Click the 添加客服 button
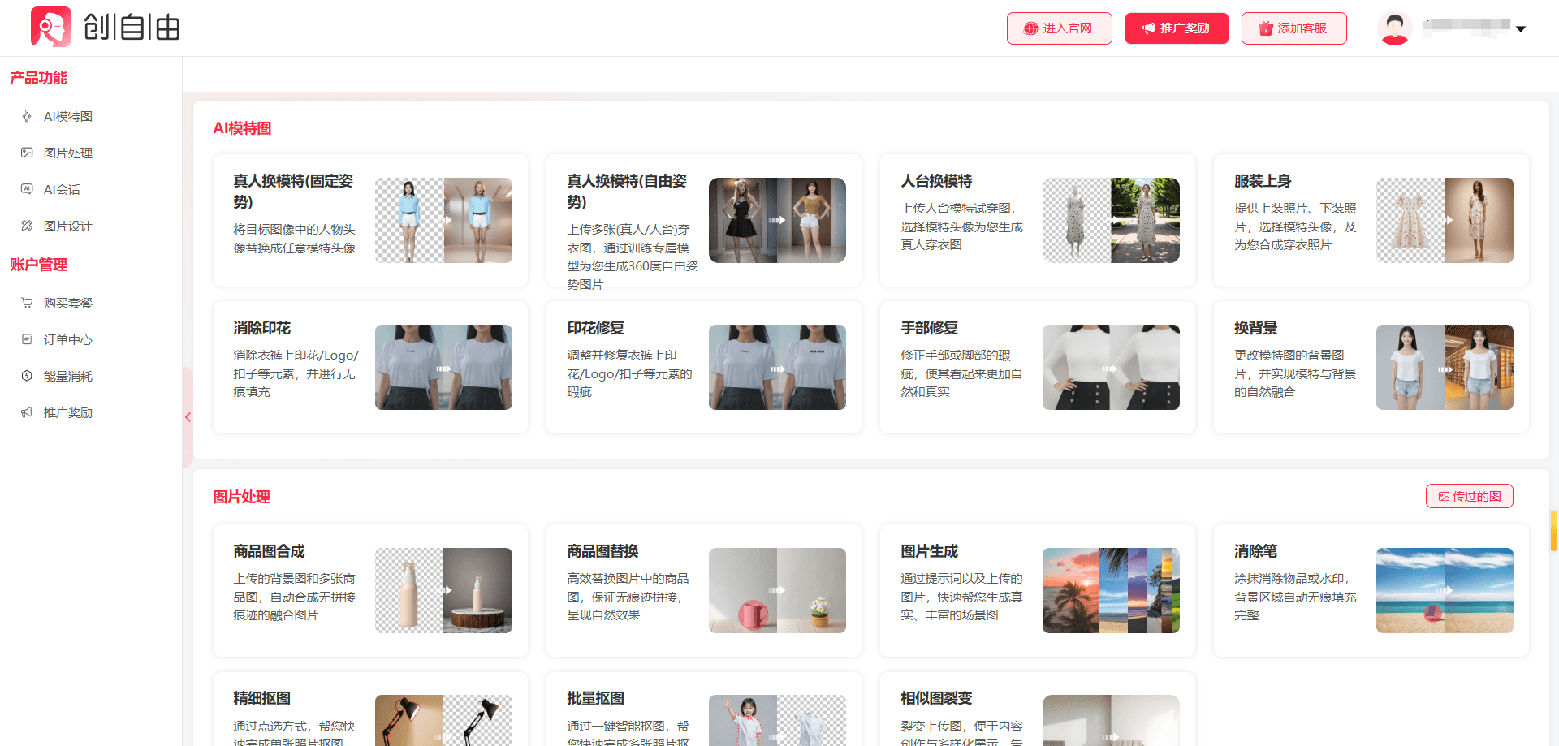This screenshot has height=746, width=1559. [1293, 28]
